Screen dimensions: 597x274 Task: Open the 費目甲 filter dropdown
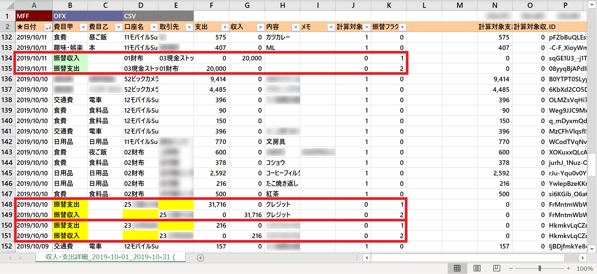(83, 27)
